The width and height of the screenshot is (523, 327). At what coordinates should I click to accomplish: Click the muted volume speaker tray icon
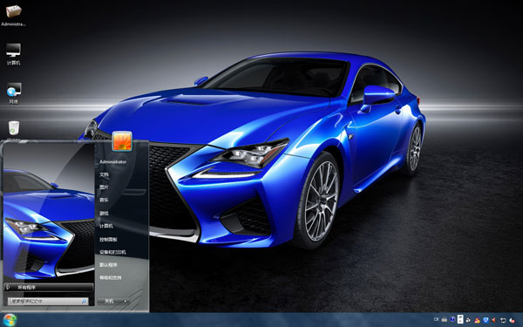click(x=512, y=320)
